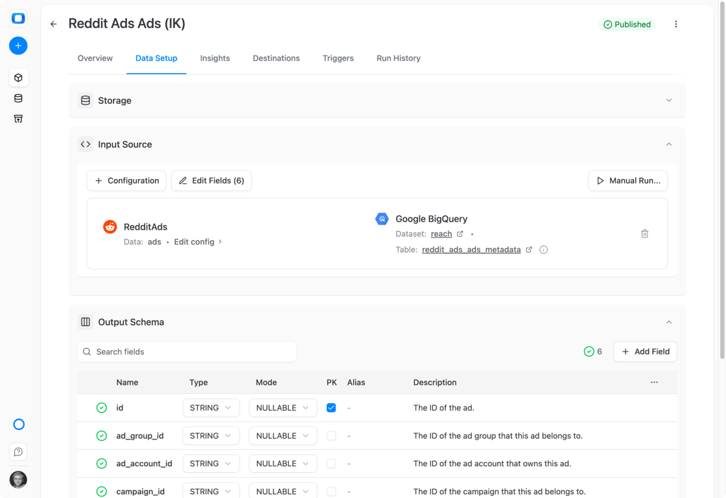Click the user avatar at sidebar bottom

pyautogui.click(x=19, y=479)
